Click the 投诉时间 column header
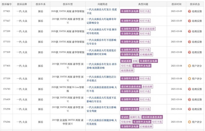 (176, 4)
